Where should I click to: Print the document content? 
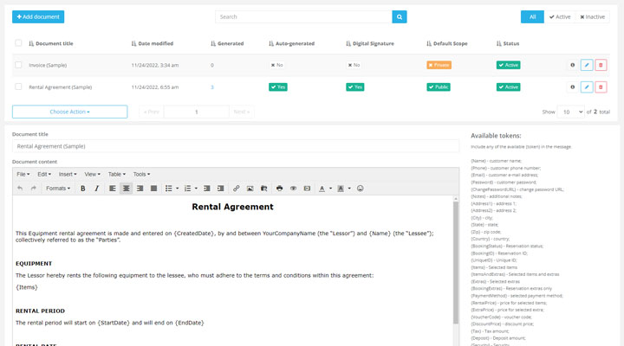279,189
